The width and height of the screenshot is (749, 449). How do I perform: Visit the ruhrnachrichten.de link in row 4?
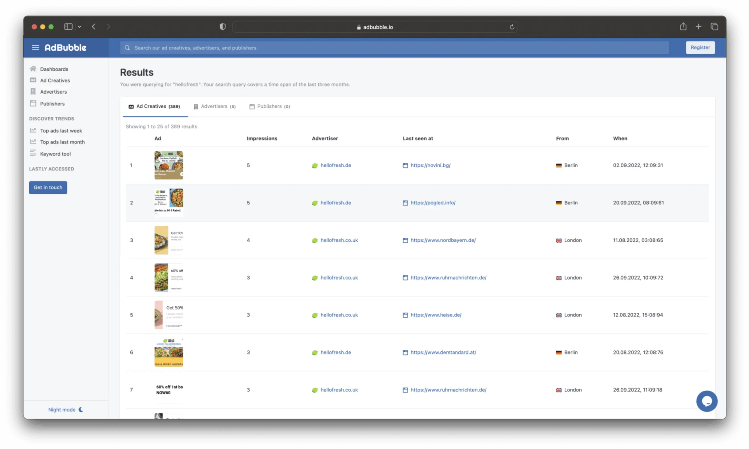pos(448,277)
